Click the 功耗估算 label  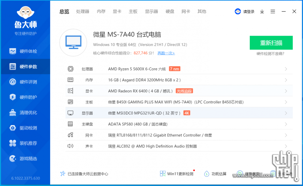click(219, 174)
